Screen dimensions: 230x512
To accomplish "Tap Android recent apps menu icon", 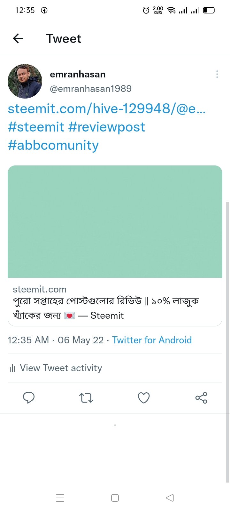I will 60,498.
